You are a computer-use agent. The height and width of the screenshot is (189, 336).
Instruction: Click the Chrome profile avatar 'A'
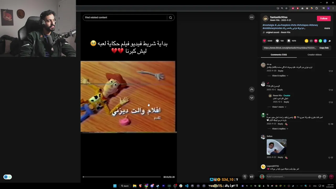(x=328, y=8)
